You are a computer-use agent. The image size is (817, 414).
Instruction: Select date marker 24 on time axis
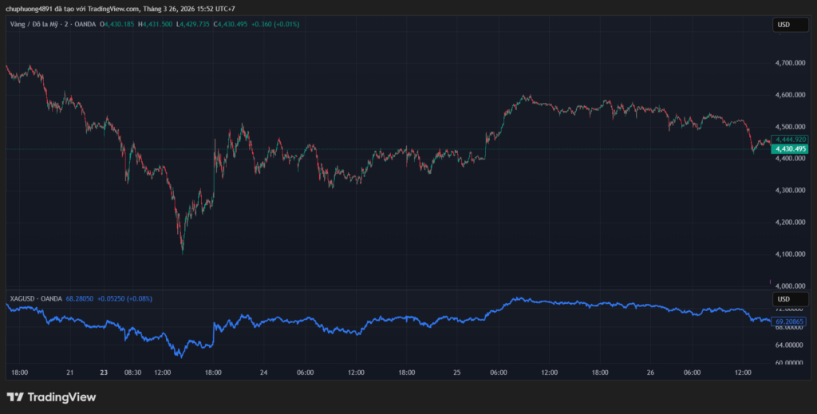263,372
